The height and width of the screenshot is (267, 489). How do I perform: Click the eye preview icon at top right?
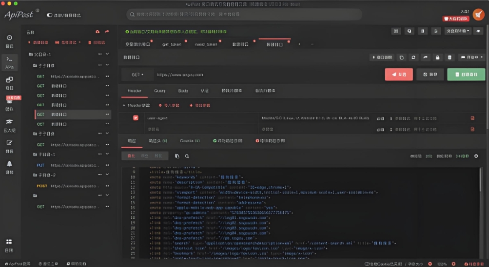coord(479,31)
